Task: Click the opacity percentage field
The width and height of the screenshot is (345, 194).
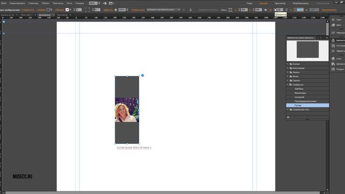Action: 122,10
